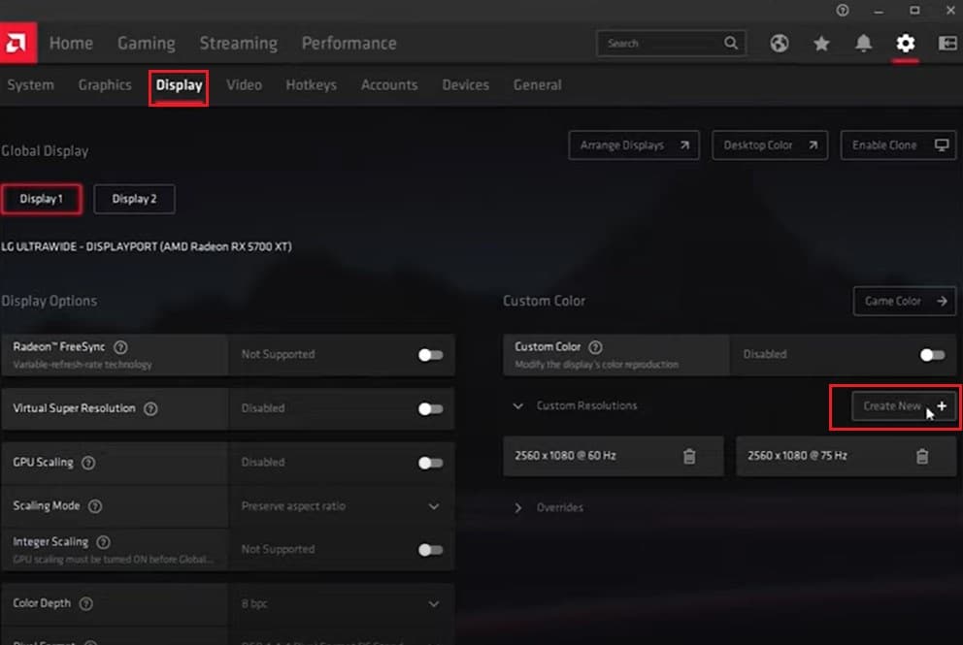This screenshot has width=963, height=645.
Task: Open favorites star icon
Action: click(821, 43)
